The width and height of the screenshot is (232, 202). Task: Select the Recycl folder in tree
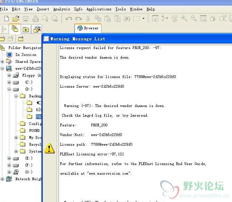[x=35, y=144]
